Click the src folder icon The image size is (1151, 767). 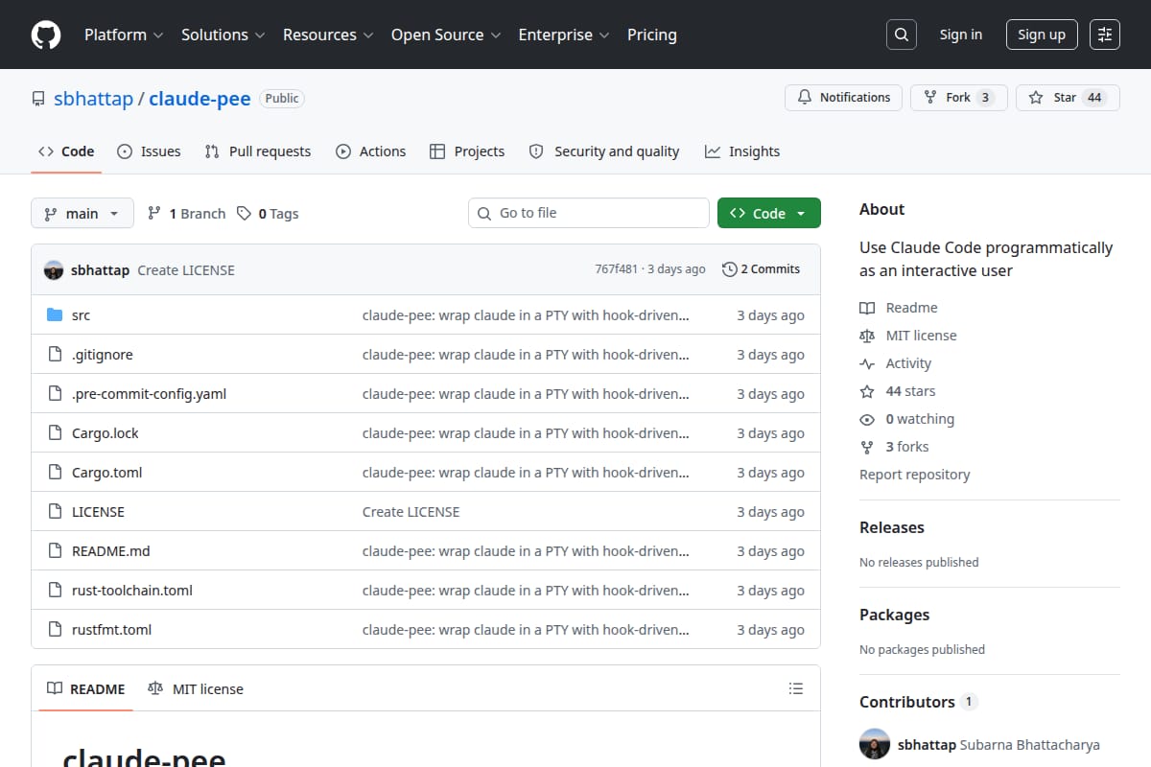click(x=55, y=315)
